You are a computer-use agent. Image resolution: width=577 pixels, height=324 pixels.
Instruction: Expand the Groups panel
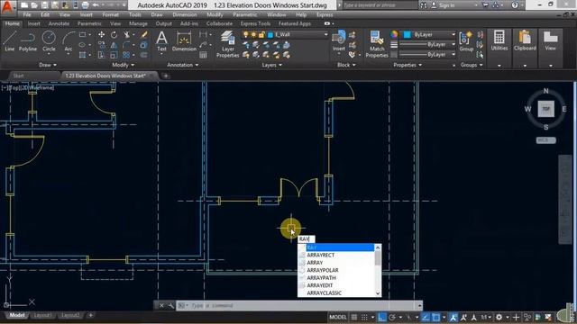tap(472, 65)
